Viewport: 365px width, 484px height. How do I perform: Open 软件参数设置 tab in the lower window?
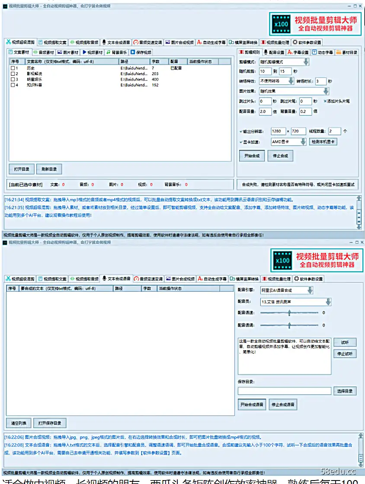point(308,278)
